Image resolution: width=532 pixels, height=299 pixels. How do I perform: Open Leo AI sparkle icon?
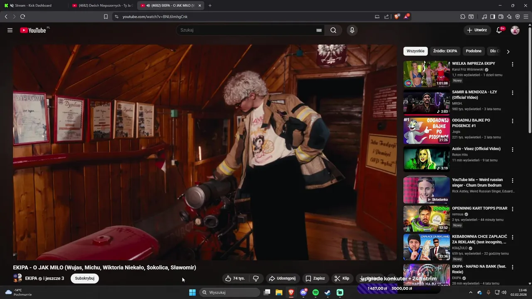[509, 17]
